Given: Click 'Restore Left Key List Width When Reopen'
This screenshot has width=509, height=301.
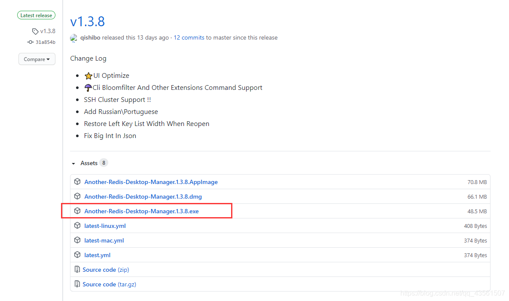Looking at the screenshot, I should (x=146, y=124).
